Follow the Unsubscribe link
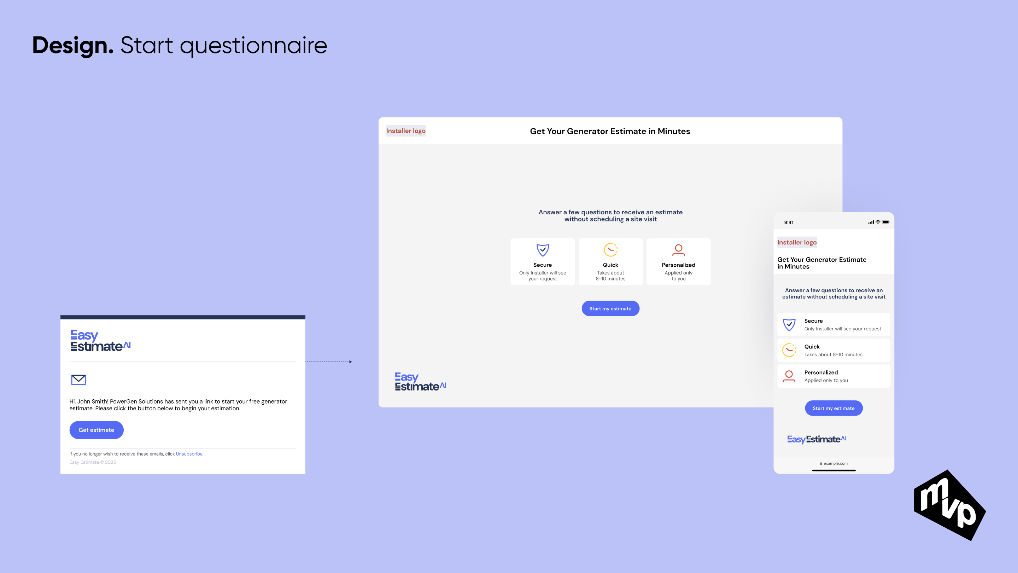Viewport: 1018px width, 573px height. point(189,454)
